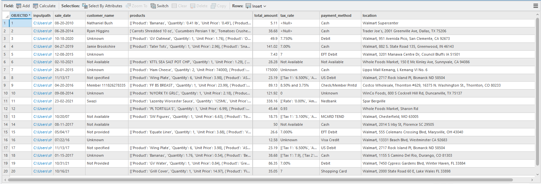Click the Clear selection icon
The height and width of the screenshot is (184, 541).
(174, 6)
